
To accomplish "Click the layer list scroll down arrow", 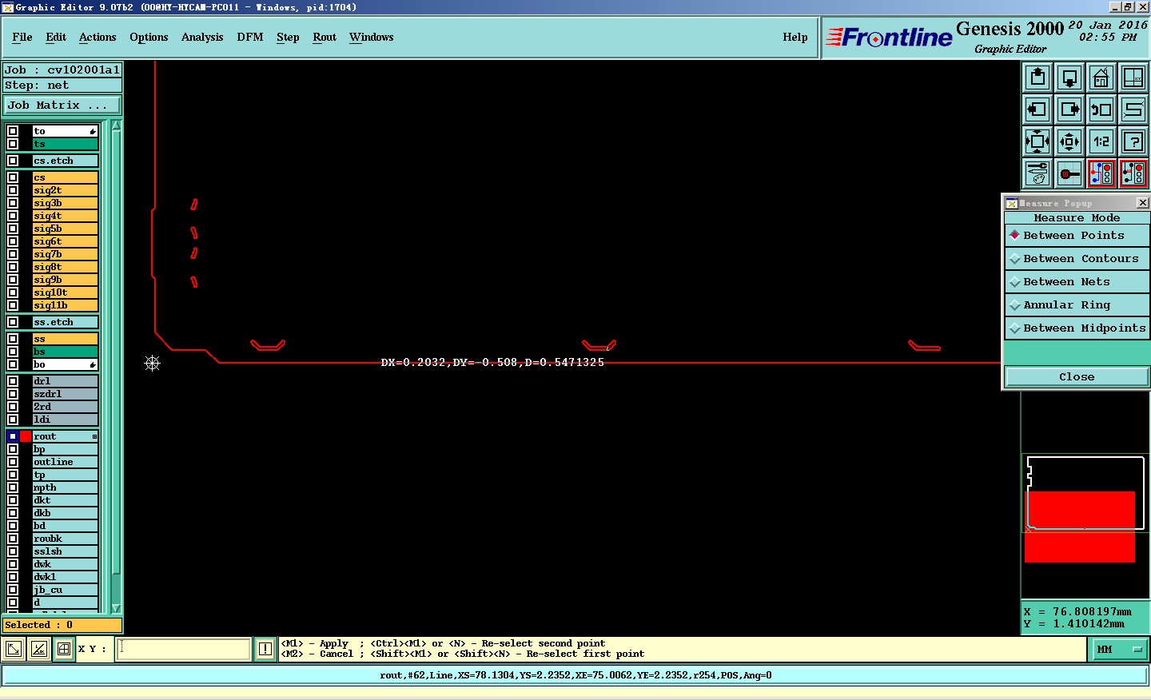I will coord(116,608).
